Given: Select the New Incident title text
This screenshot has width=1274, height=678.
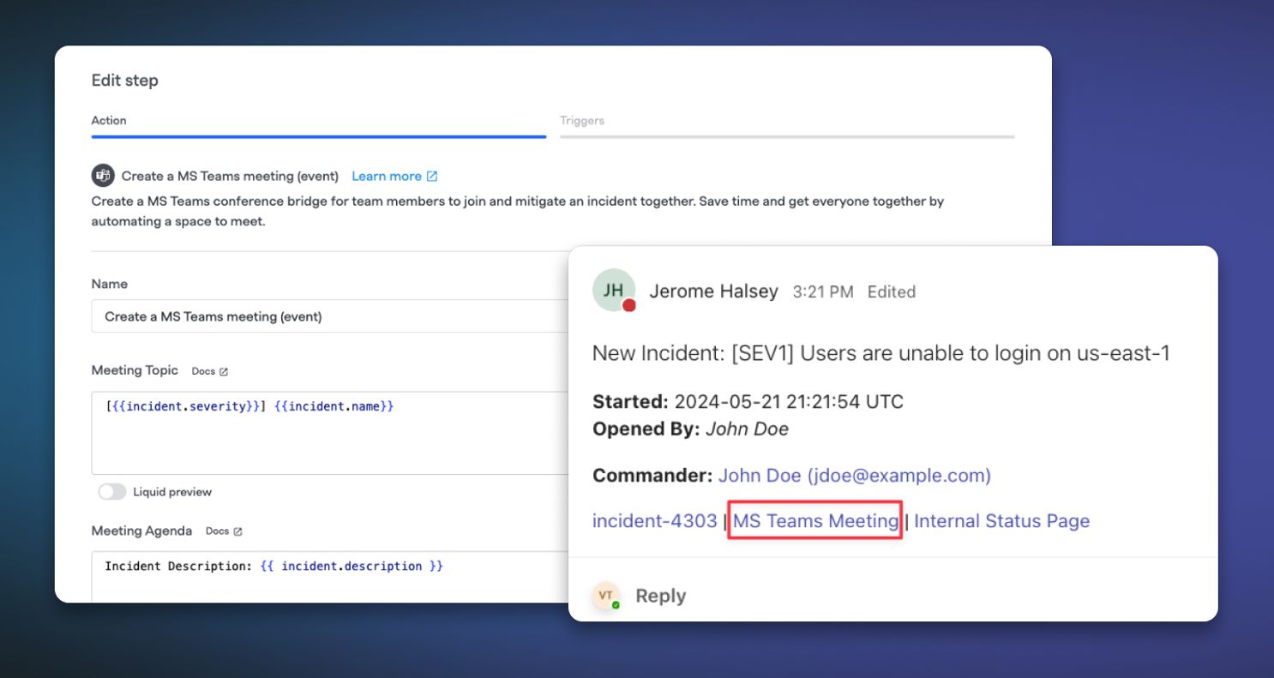Looking at the screenshot, I should [881, 353].
